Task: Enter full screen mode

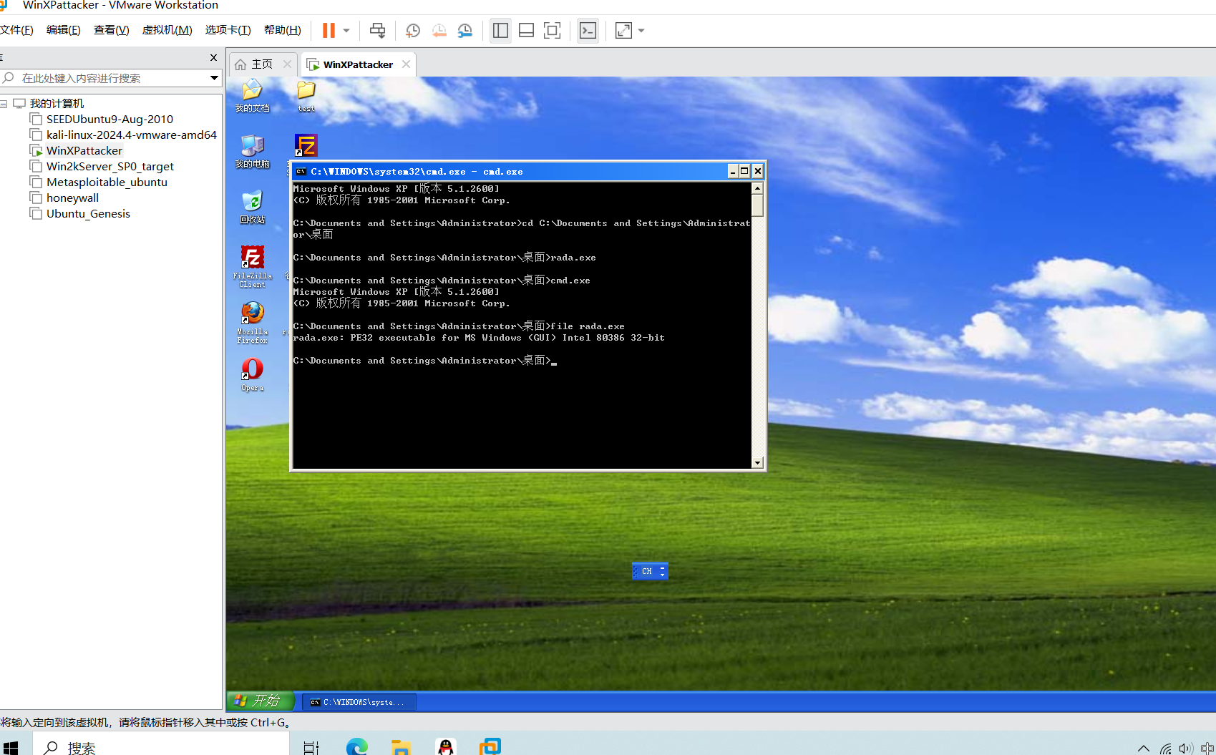Action: pos(552,30)
